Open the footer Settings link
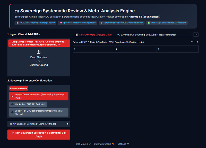 pos(123,144)
